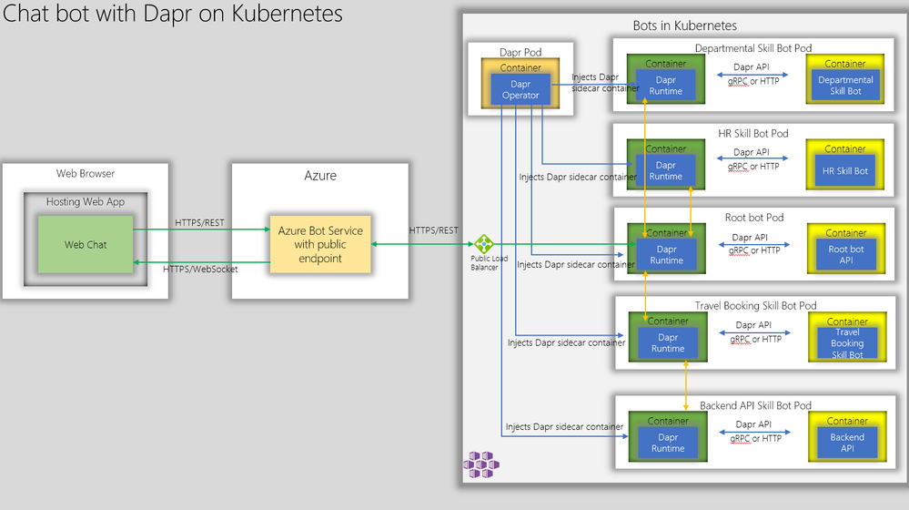The width and height of the screenshot is (909, 510).
Task: Click the purple cluster icon in Bots in Kubernetes
Action: [481, 464]
